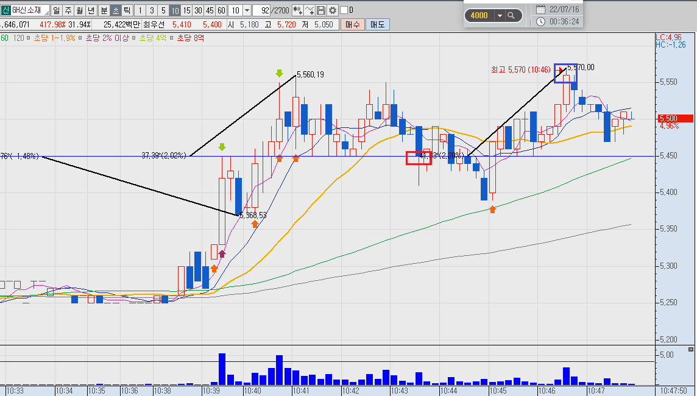Open the calendar icon next to 22/07/16
Viewport: 697px width, 396px height.
540,9
